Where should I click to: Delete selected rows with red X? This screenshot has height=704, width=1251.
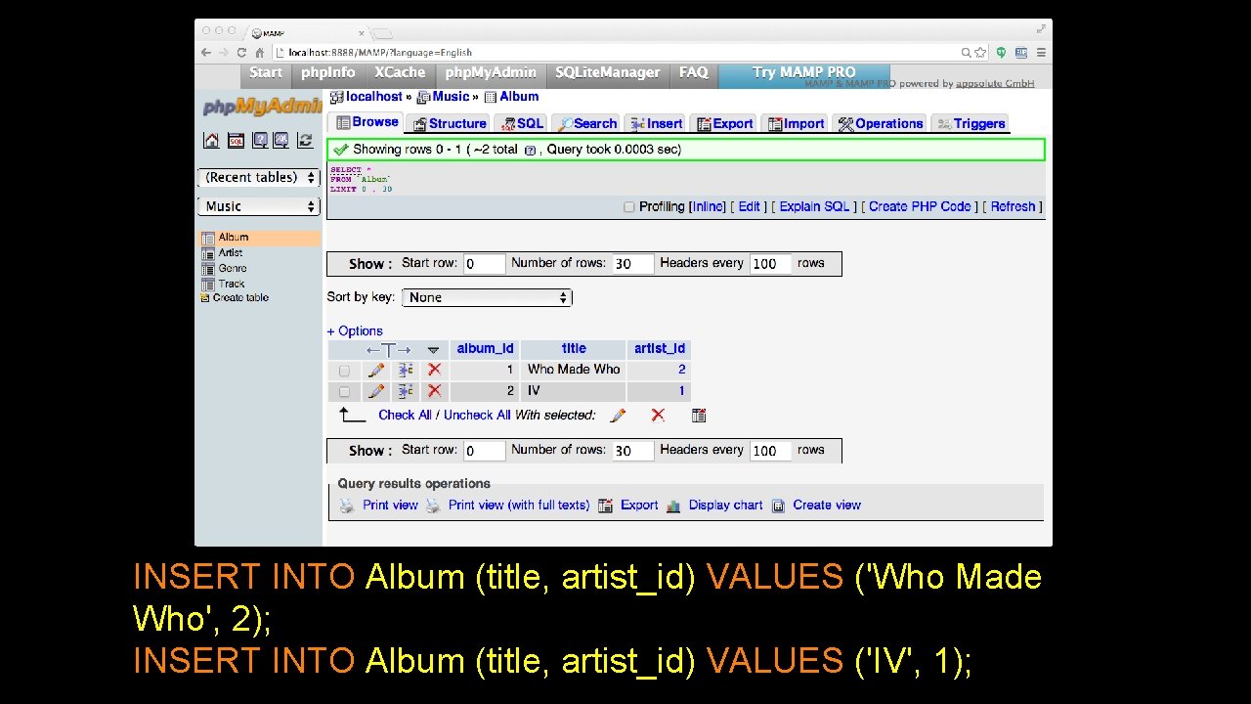[658, 416]
